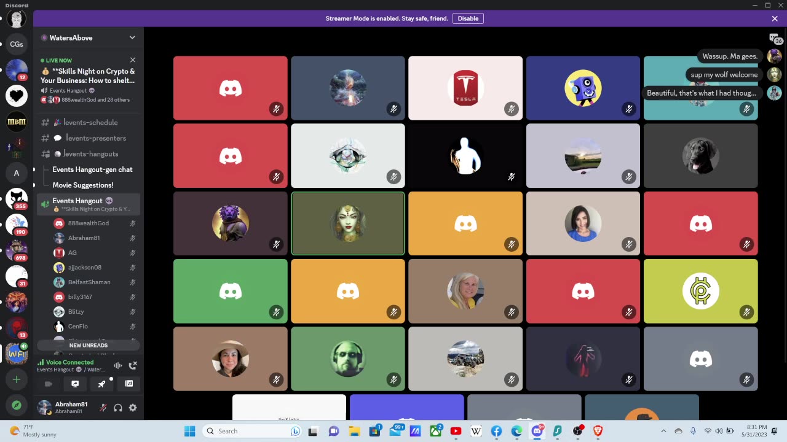This screenshot has height=442, width=787.
Task: Open Windows Start menu
Action: pyautogui.click(x=189, y=431)
